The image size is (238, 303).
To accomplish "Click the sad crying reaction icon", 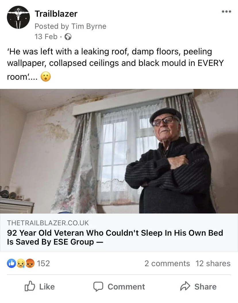I will click(x=21, y=263).
